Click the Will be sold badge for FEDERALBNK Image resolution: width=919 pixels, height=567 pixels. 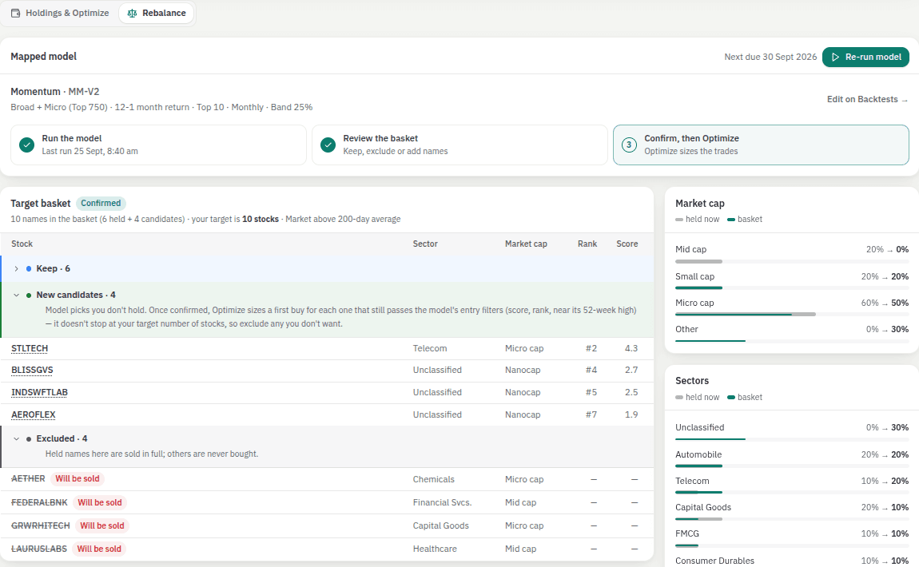pos(100,502)
